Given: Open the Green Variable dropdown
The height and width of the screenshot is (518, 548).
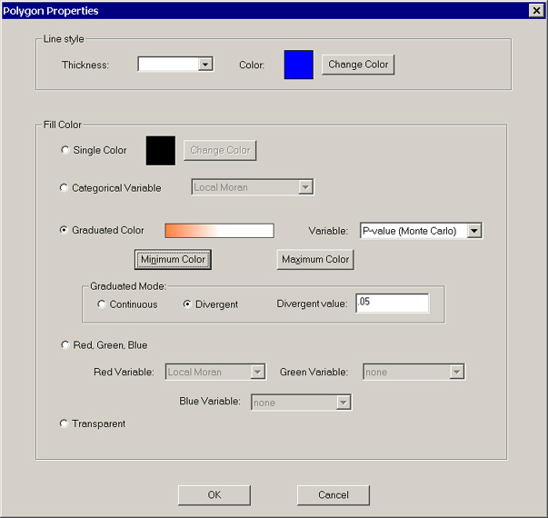Looking at the screenshot, I should [x=457, y=372].
